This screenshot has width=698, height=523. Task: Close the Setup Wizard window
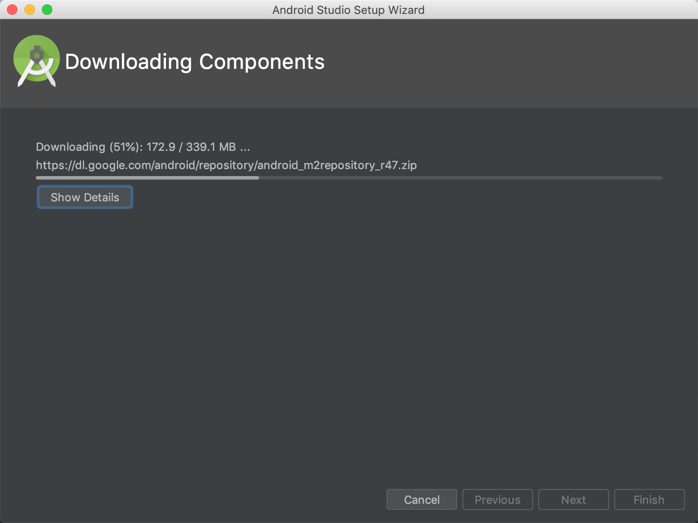pyautogui.click(x=12, y=10)
